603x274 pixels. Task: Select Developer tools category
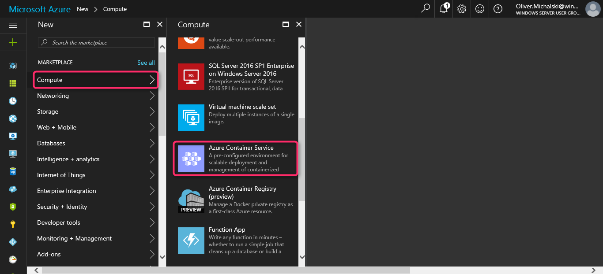click(96, 222)
